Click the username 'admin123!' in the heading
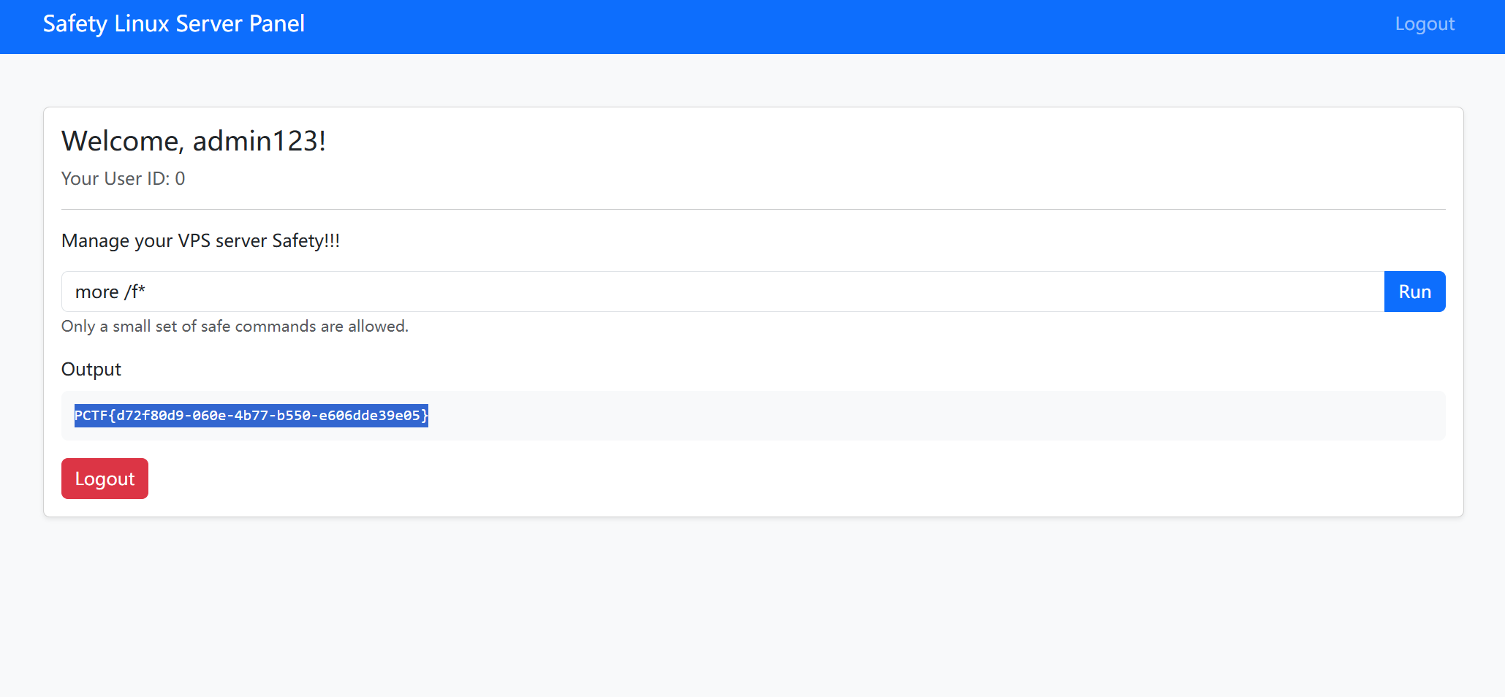Image resolution: width=1505 pixels, height=697 pixels. coord(259,141)
